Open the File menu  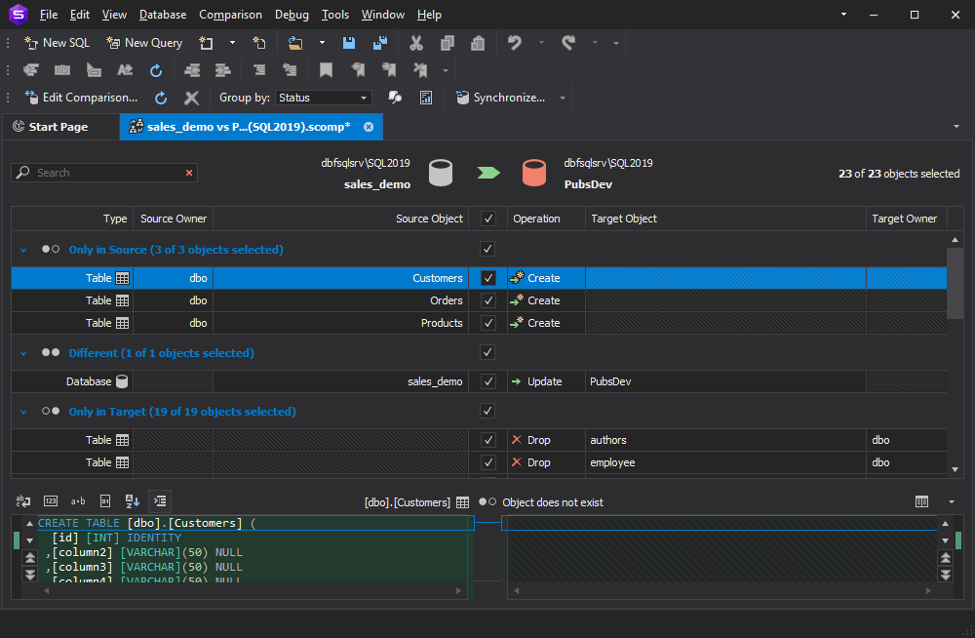49,15
